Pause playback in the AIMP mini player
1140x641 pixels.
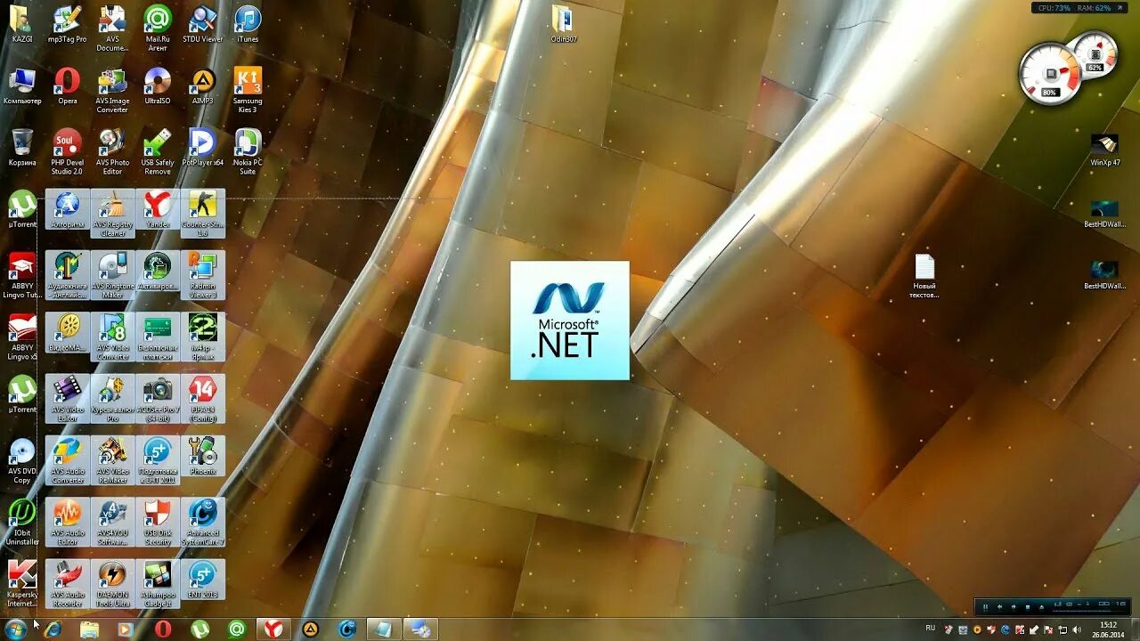point(985,606)
